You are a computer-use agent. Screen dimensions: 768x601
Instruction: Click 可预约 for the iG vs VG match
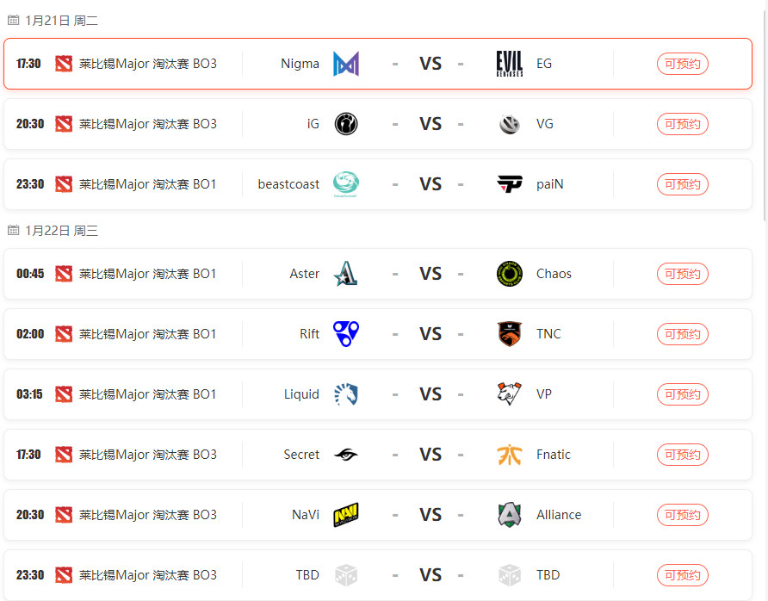click(x=682, y=123)
